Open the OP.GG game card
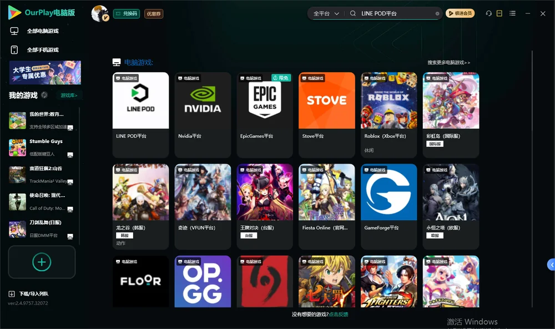Image resolution: width=555 pixels, height=329 pixels. 203,282
